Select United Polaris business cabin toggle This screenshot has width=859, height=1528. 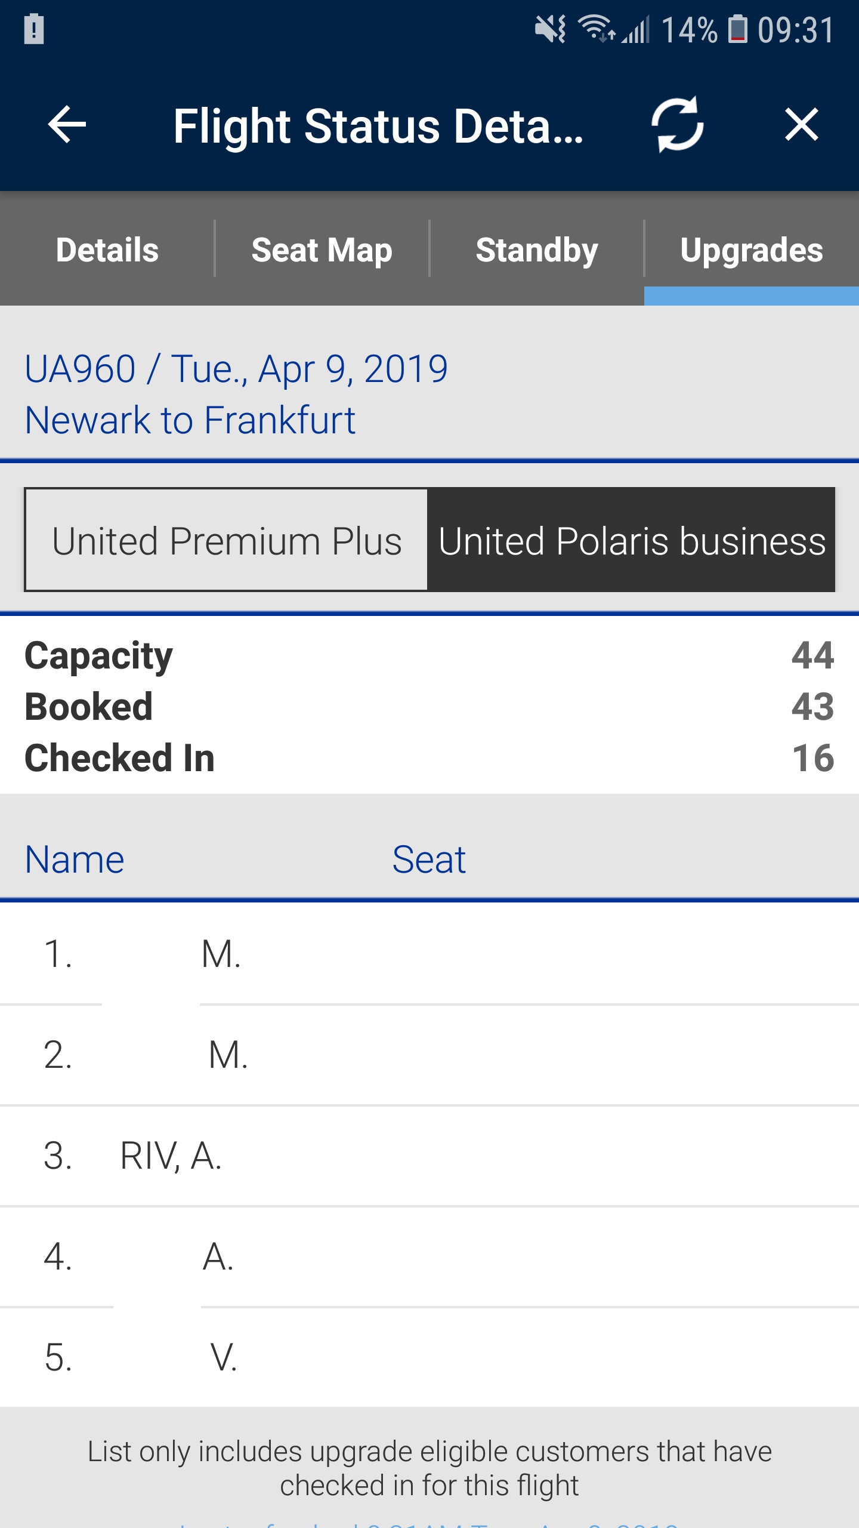pyautogui.click(x=632, y=541)
